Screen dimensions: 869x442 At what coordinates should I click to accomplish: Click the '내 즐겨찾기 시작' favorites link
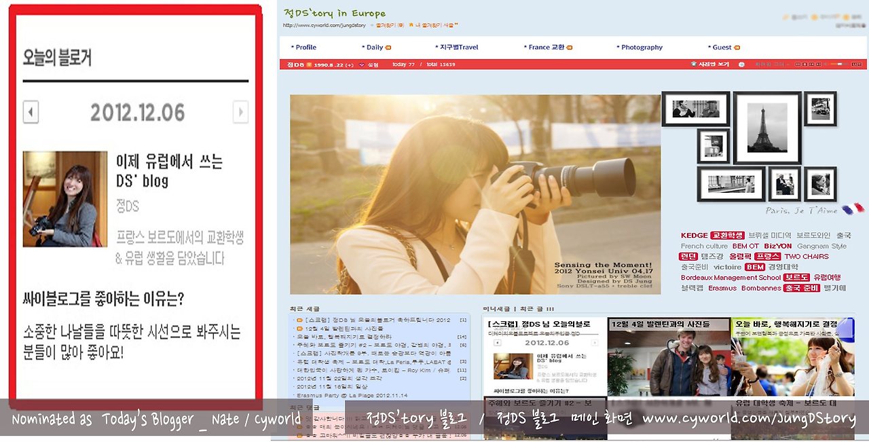[x=434, y=25]
